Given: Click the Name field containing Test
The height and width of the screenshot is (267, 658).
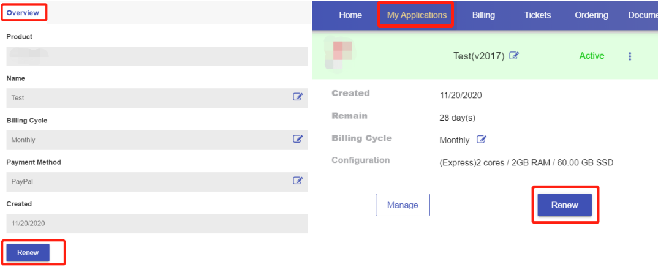Looking at the screenshot, I should click(x=147, y=98).
